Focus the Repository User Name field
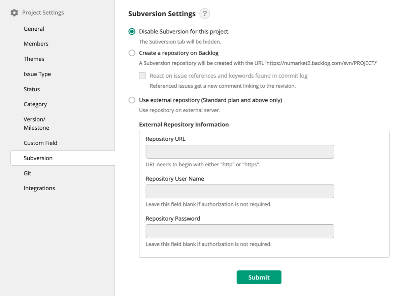The height and width of the screenshot is (296, 403). pyautogui.click(x=240, y=191)
